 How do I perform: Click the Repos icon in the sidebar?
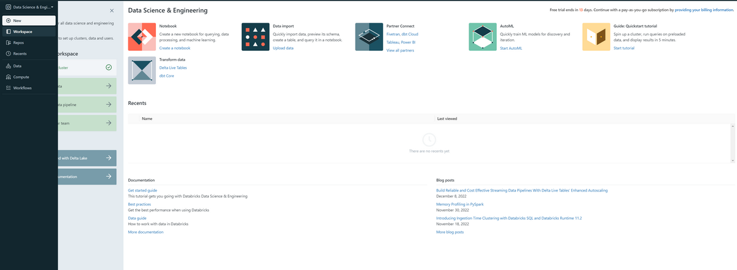8,43
